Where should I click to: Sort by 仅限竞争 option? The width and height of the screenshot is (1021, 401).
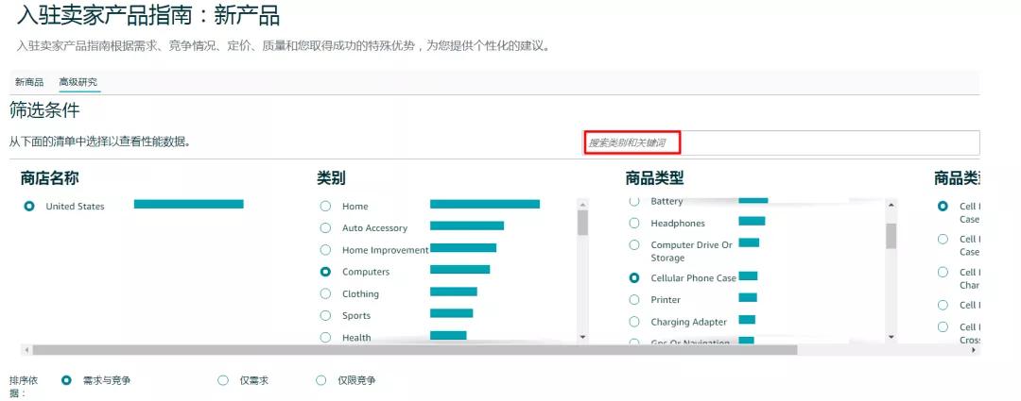tap(321, 380)
